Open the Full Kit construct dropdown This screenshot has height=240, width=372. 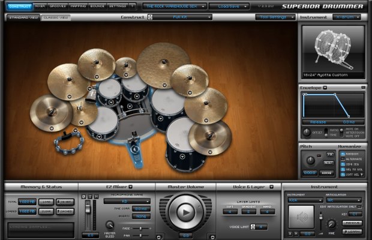click(x=182, y=17)
